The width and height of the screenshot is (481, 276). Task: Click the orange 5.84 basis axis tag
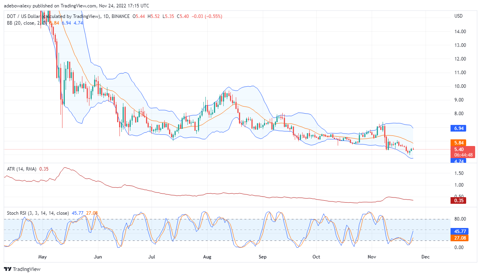click(x=459, y=143)
